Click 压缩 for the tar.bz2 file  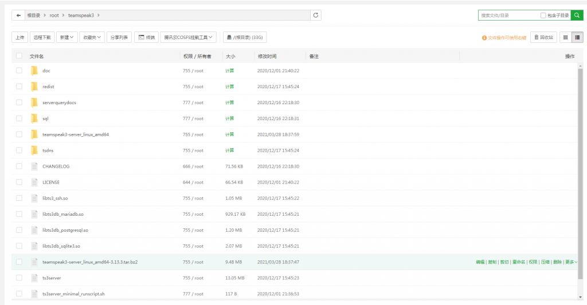[545, 262]
